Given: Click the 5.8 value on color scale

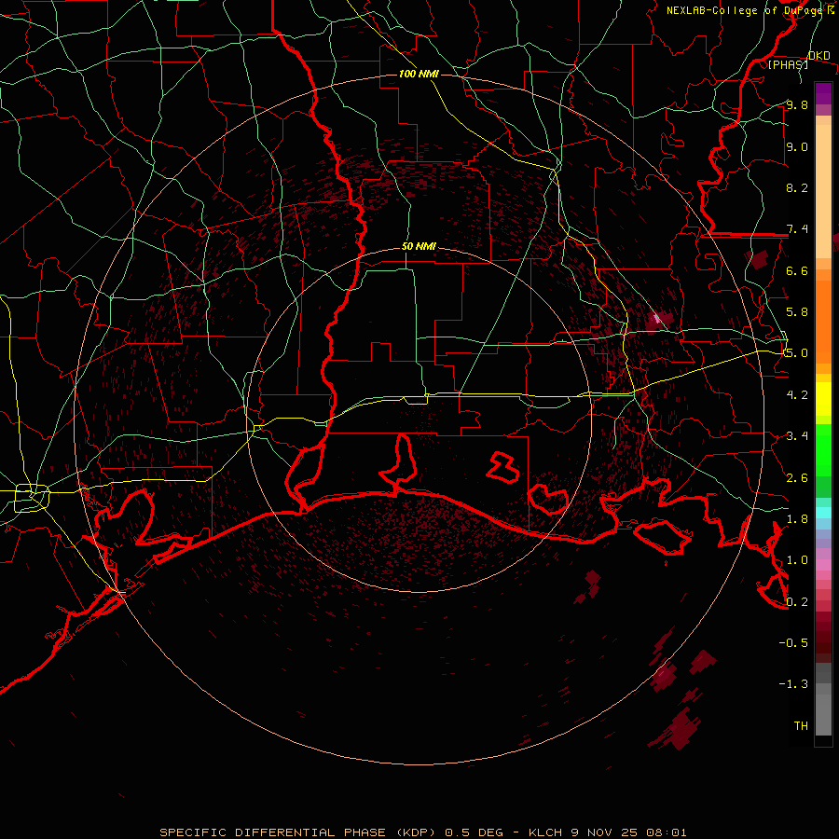Looking at the screenshot, I should point(797,311).
